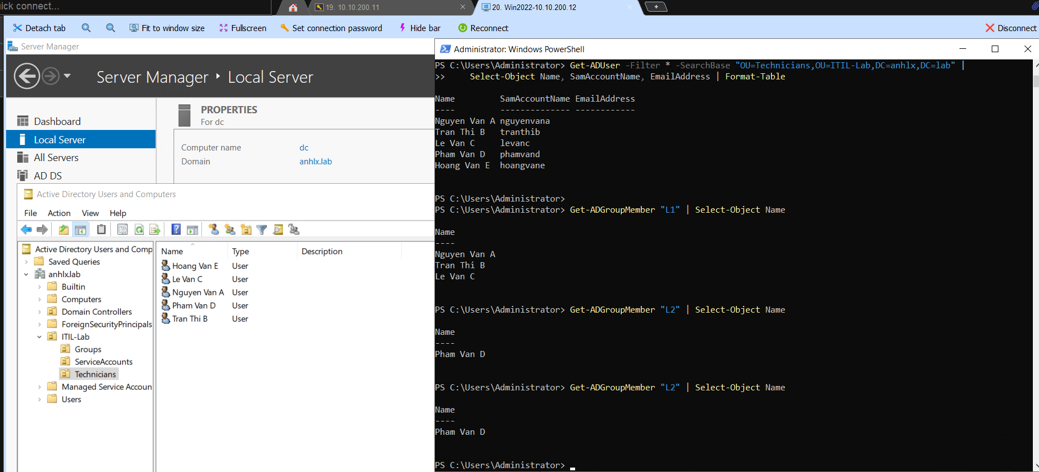The width and height of the screenshot is (1039, 472).
Task: Select the Groups OU in the tree
Action: 88,349
